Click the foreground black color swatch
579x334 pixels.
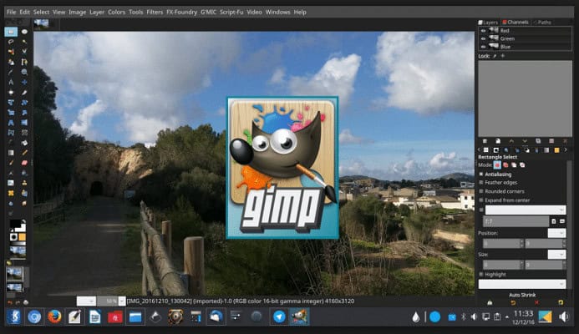point(15,224)
